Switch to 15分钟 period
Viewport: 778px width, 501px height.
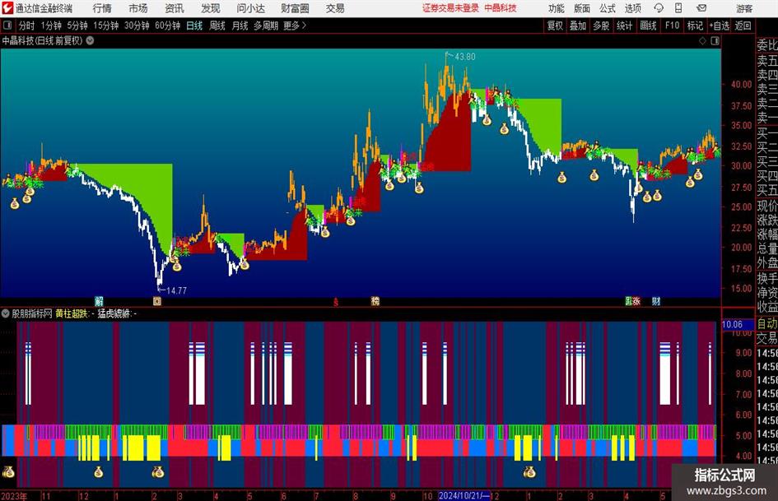coord(105,26)
